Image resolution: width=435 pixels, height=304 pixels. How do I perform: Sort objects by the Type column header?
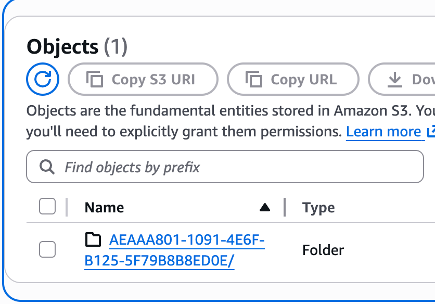pos(318,208)
